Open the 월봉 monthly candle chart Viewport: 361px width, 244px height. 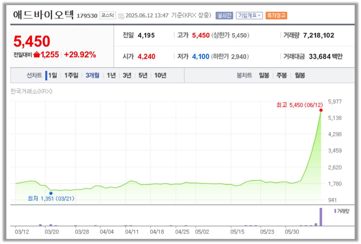(300, 75)
